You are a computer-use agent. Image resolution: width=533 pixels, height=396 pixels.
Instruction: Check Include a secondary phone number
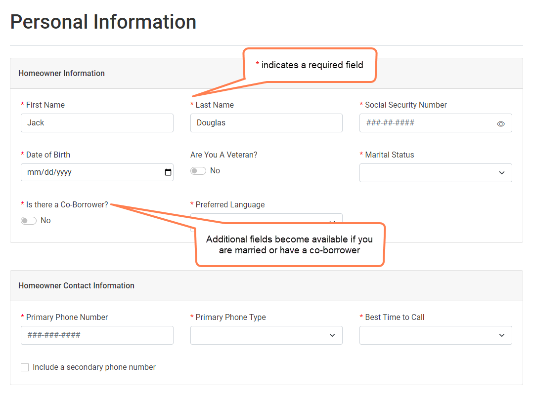25,367
